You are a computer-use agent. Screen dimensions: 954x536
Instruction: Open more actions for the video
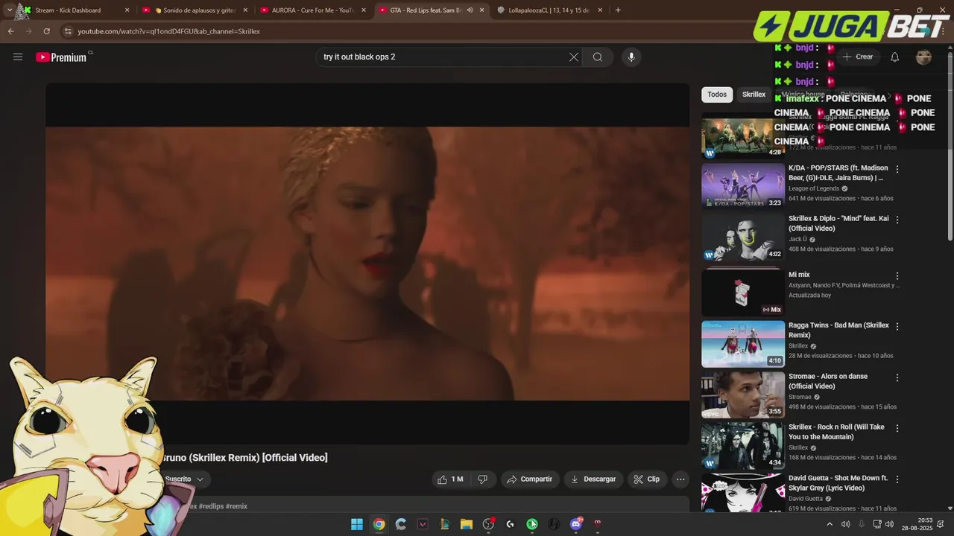point(680,479)
